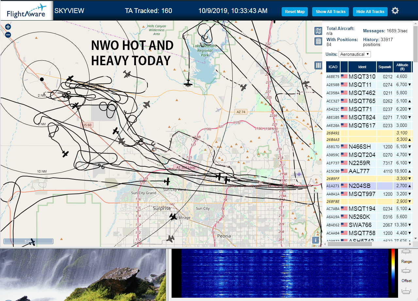This screenshot has width=418, height=301.
Task: Select gray aircraft icon west of Peoria label
Action: [x=170, y=239]
